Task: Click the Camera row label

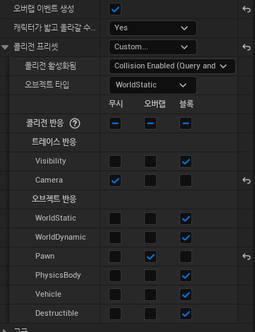Action: coord(49,180)
